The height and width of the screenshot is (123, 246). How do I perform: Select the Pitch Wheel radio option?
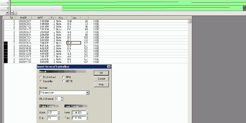(40, 77)
